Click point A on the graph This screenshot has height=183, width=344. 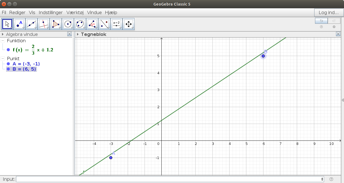tap(111, 158)
